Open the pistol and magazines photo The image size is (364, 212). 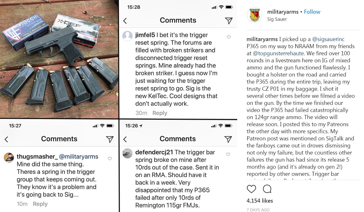pyautogui.click(x=59, y=59)
